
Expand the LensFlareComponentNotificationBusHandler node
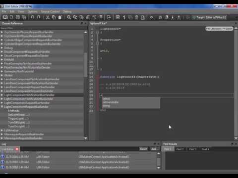click(x=2, y=79)
